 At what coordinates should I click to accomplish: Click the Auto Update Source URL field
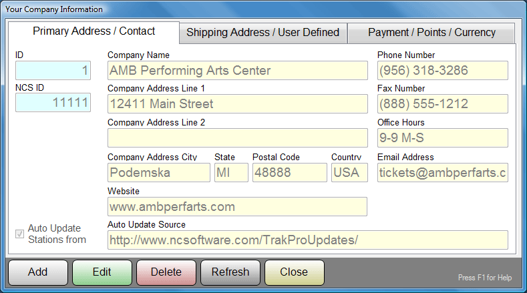[307, 240]
